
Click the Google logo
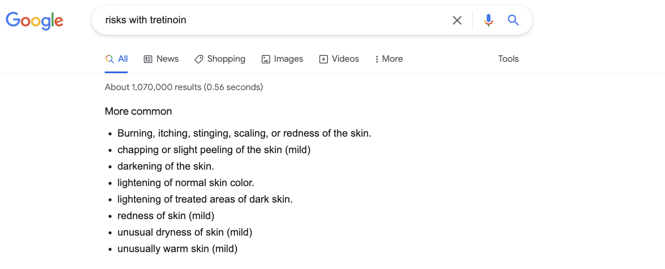34,21
